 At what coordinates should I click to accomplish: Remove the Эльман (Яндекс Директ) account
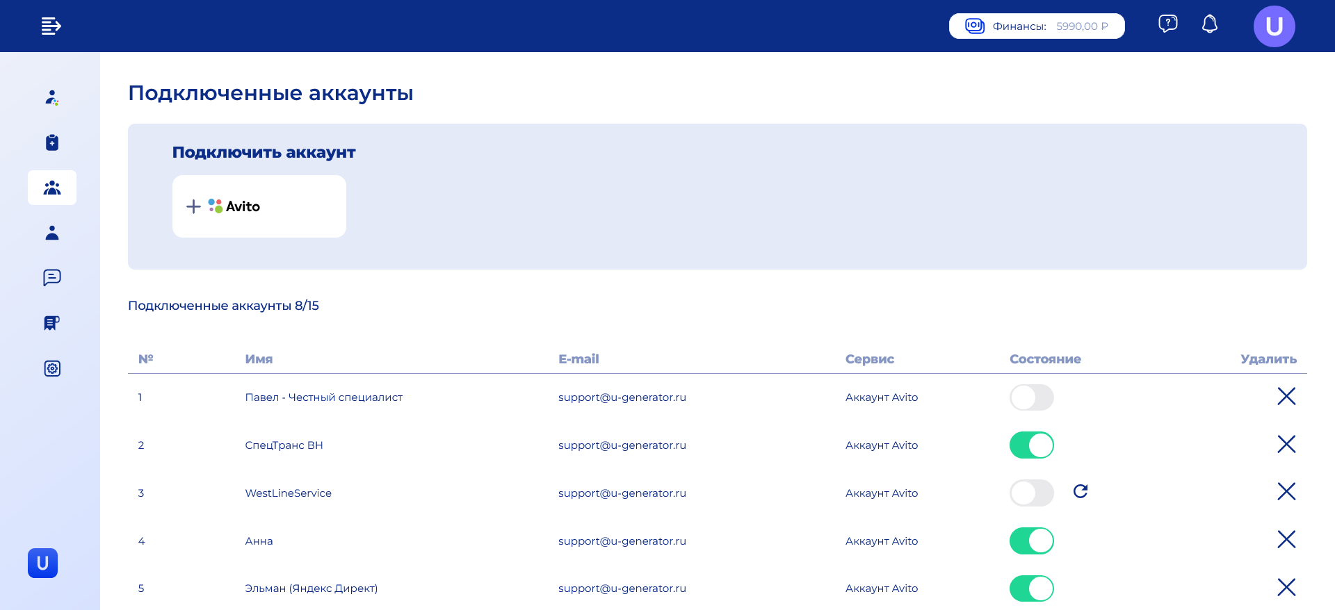pyautogui.click(x=1286, y=588)
